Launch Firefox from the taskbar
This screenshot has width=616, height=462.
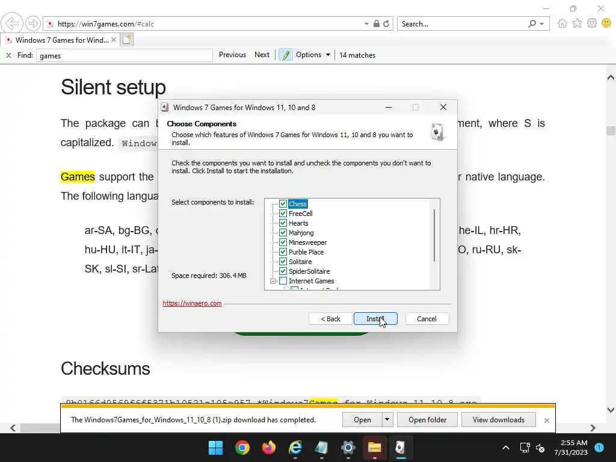[x=269, y=448]
